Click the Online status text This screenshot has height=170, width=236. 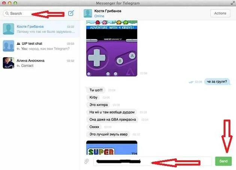coord(99,16)
